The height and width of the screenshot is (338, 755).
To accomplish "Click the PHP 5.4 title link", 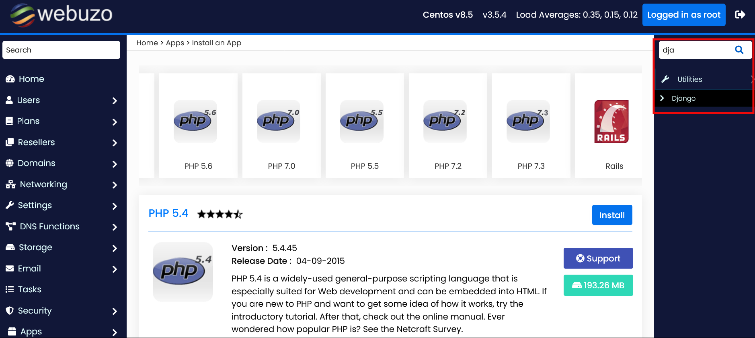I will pyautogui.click(x=168, y=213).
